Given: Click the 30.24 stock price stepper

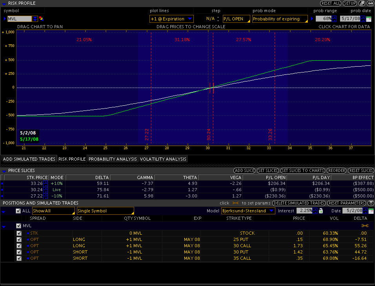Looking at the screenshot, I should coord(46,190).
